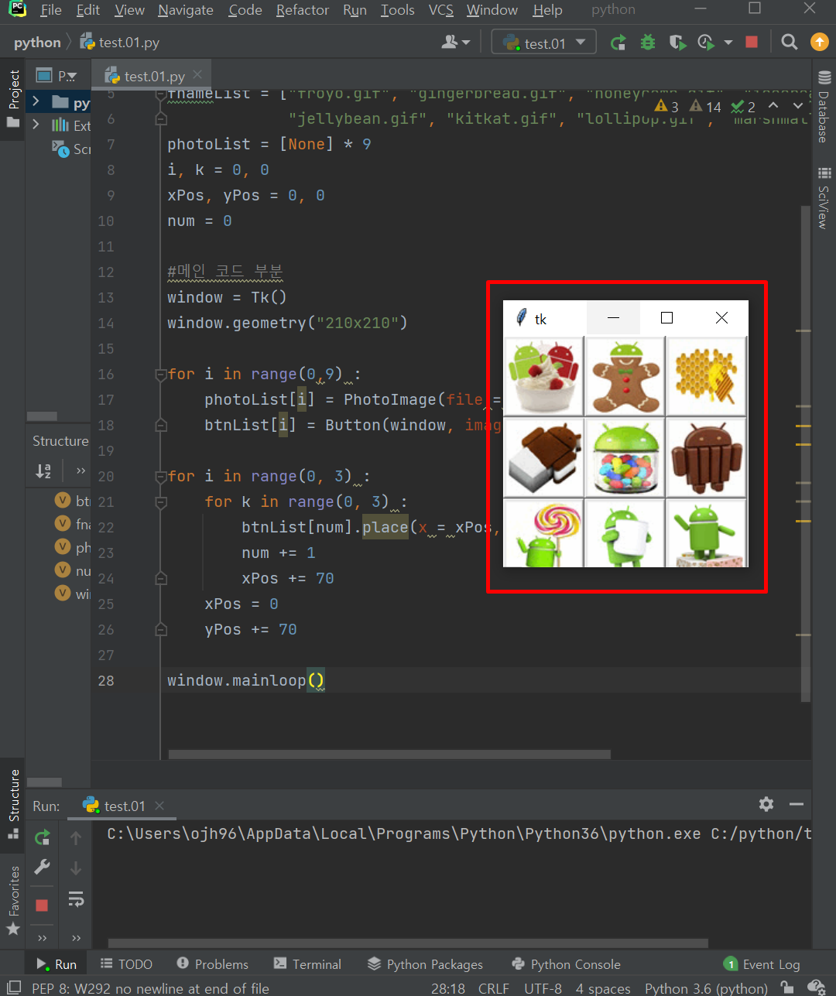Open Run panel settings gear

[x=766, y=804]
